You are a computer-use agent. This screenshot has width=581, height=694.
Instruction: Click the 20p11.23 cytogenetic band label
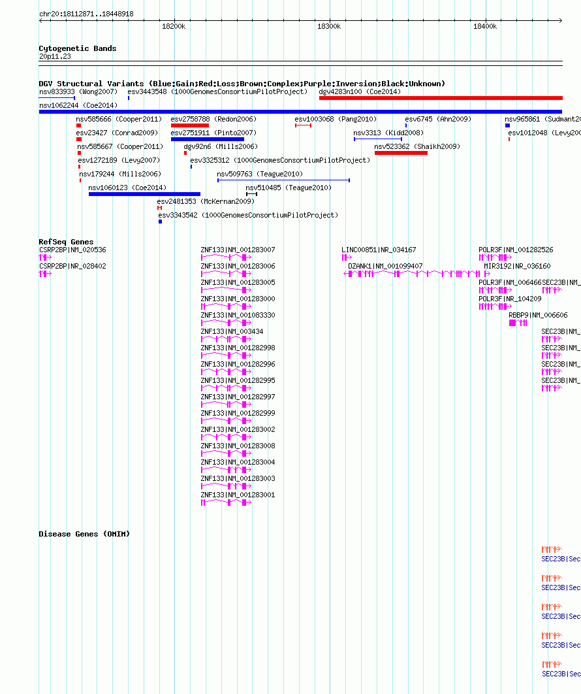pyautogui.click(x=55, y=56)
